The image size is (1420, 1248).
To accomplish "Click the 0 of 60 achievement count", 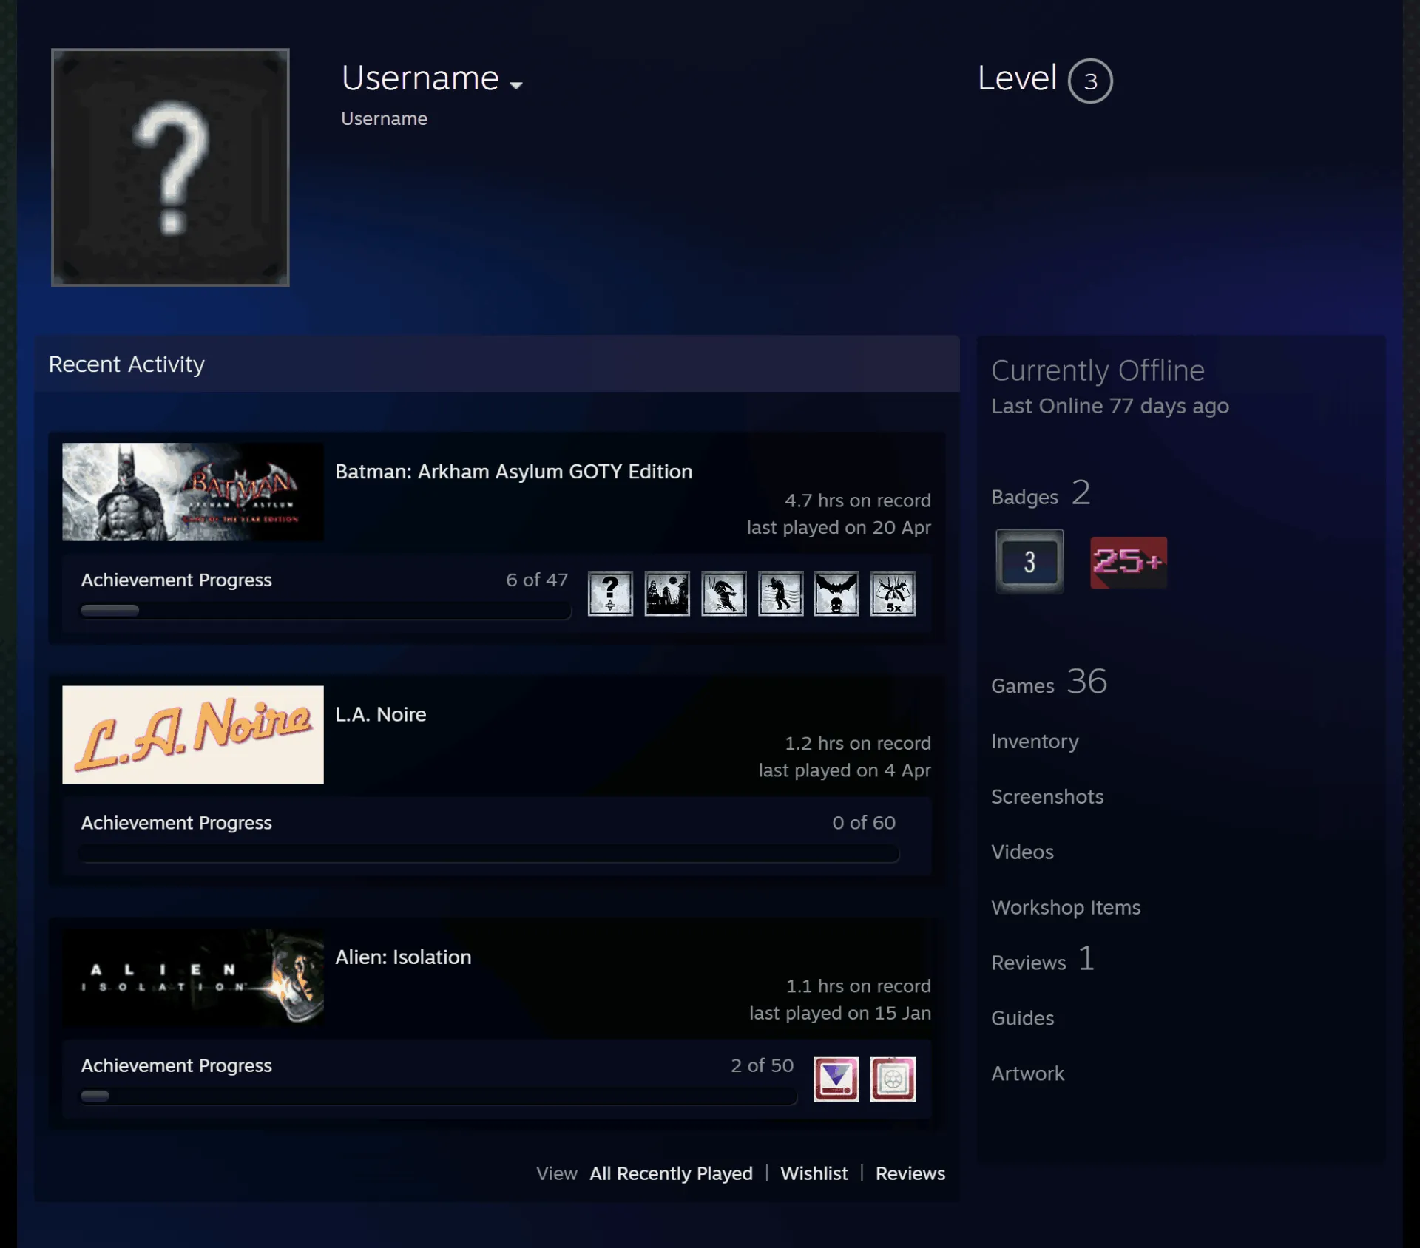I will pyautogui.click(x=864, y=823).
